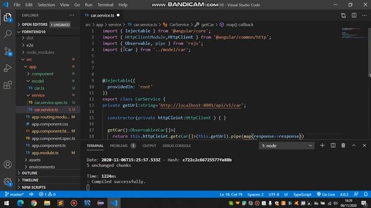The width and height of the screenshot is (371, 208).
Task: Open the Search view in the activity bar
Action: 8,34
